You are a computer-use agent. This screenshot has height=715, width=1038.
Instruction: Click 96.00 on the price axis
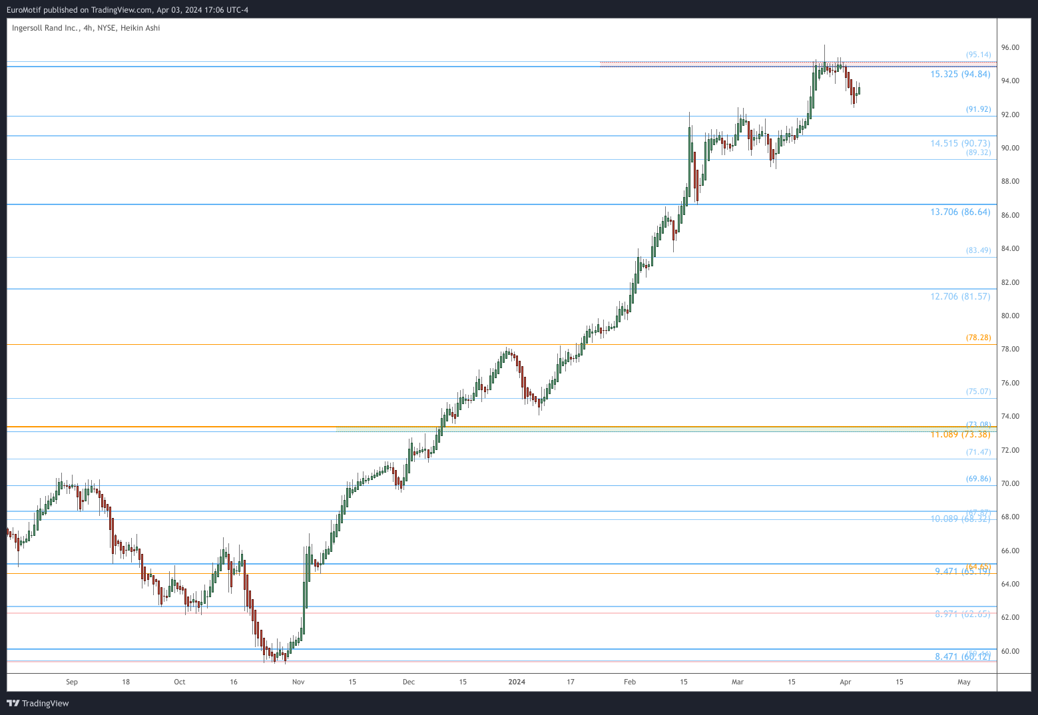coord(1010,47)
